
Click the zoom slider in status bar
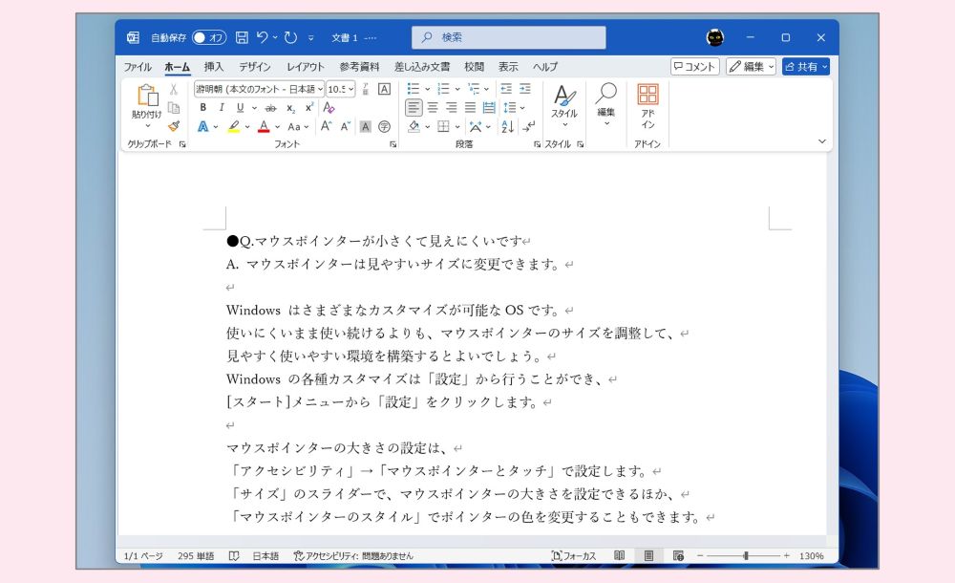pos(743,556)
